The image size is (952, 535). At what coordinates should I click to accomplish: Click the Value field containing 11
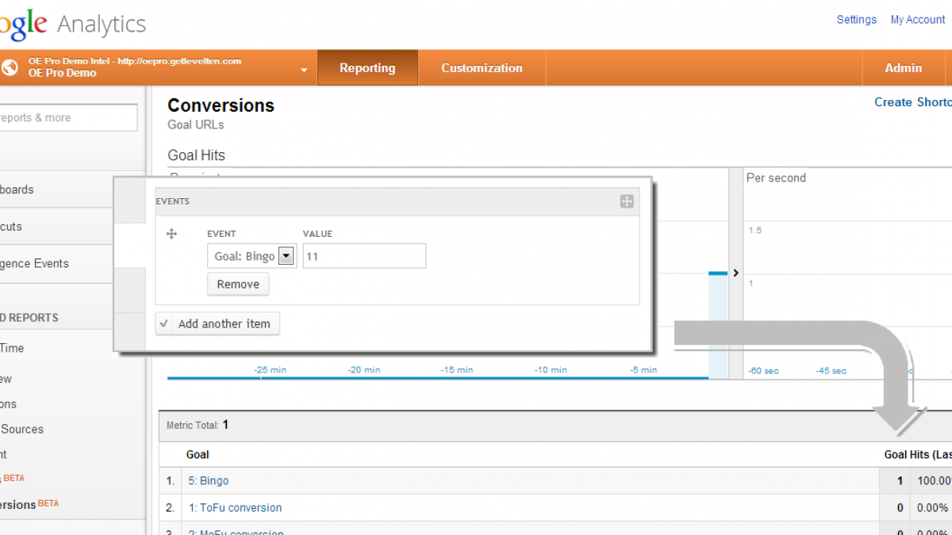tap(364, 256)
